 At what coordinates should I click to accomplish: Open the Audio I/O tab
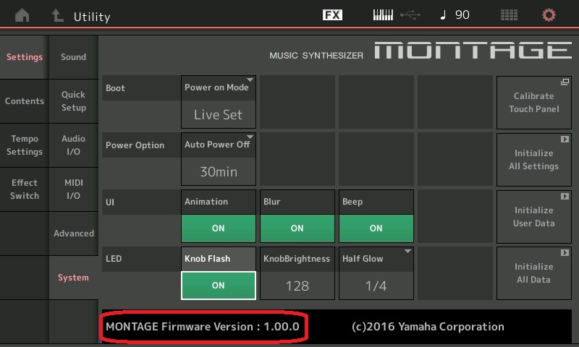pos(73,145)
